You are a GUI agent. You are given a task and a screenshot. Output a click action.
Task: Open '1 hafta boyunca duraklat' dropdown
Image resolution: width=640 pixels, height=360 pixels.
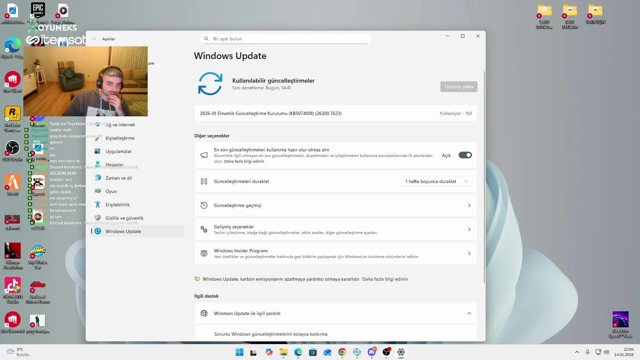[x=436, y=181]
